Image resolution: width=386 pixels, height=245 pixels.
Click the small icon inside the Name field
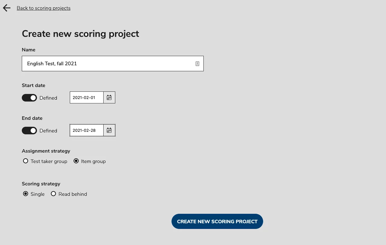point(197,63)
